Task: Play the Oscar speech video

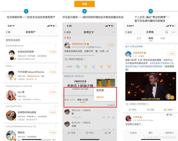Action: tap(151, 86)
